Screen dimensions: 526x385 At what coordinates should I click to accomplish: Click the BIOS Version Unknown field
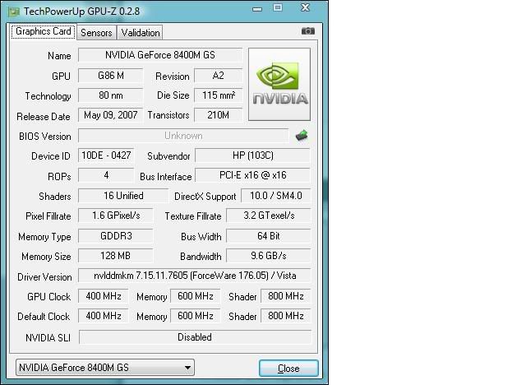point(183,136)
